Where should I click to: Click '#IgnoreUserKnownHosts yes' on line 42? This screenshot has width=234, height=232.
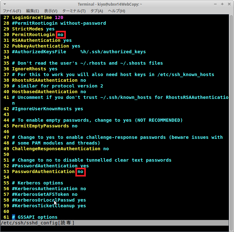[x=47, y=109]
